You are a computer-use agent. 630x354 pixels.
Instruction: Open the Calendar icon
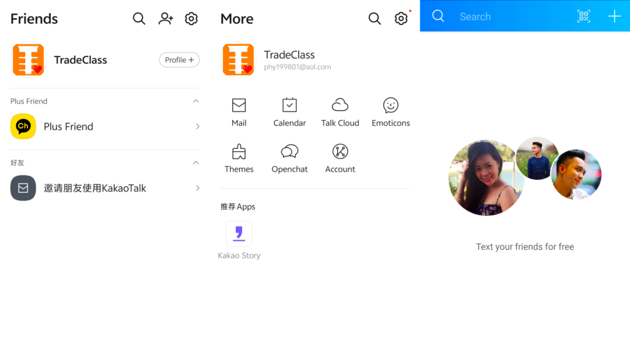[x=289, y=105]
